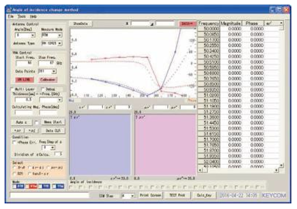Click the blue εr' plot panel

[100, 145]
